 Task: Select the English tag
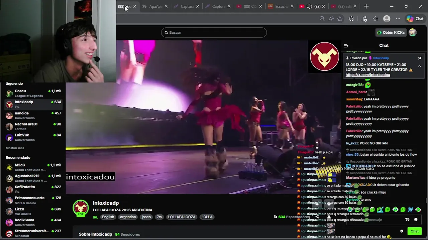[108, 217]
